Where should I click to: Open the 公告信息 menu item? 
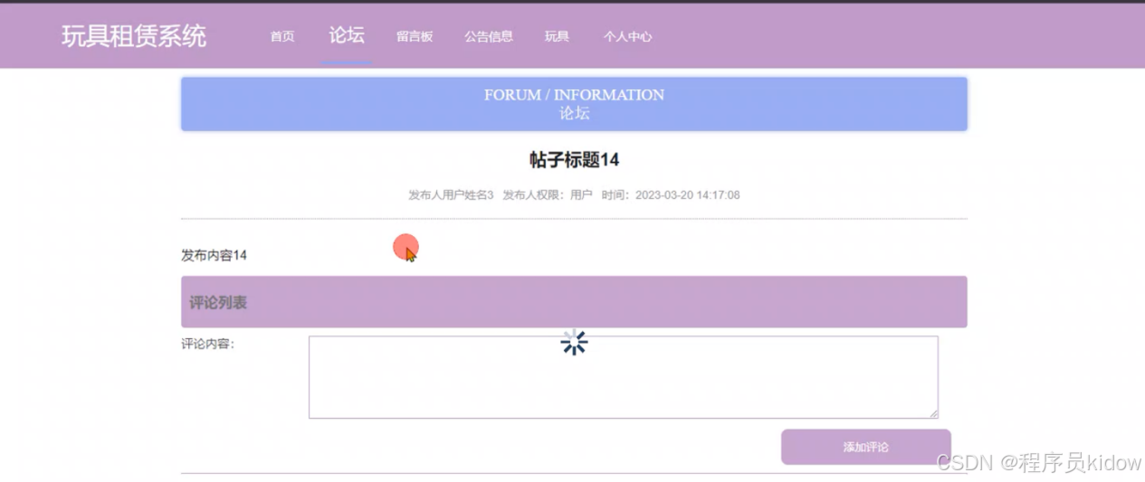(x=489, y=37)
